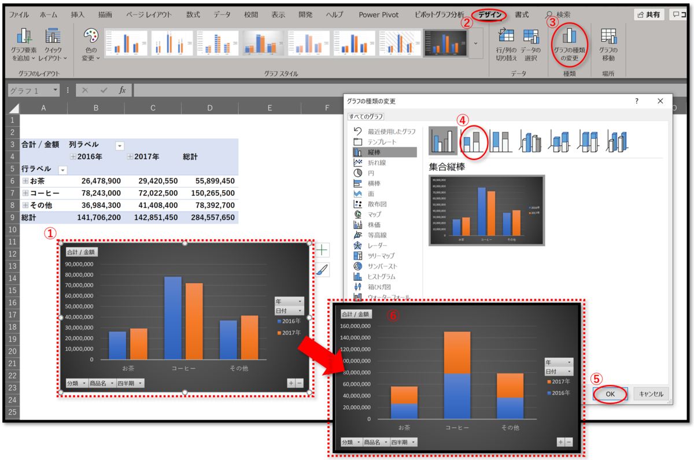
Task: Choose 散布図 in the chart type list
Action: pyautogui.click(x=384, y=204)
